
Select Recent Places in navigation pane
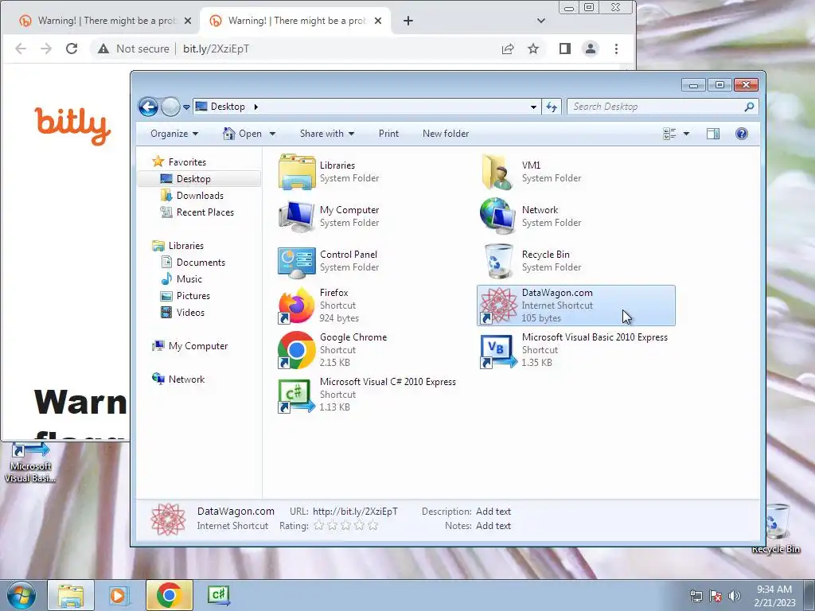click(x=197, y=212)
